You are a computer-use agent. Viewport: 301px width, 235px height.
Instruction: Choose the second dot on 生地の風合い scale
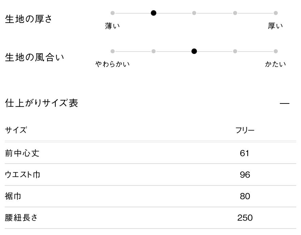pyautogui.click(x=154, y=51)
